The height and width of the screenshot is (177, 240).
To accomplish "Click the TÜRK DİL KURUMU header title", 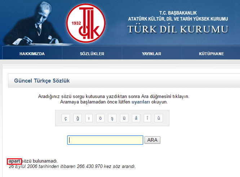I will pyautogui.click(x=178, y=29).
